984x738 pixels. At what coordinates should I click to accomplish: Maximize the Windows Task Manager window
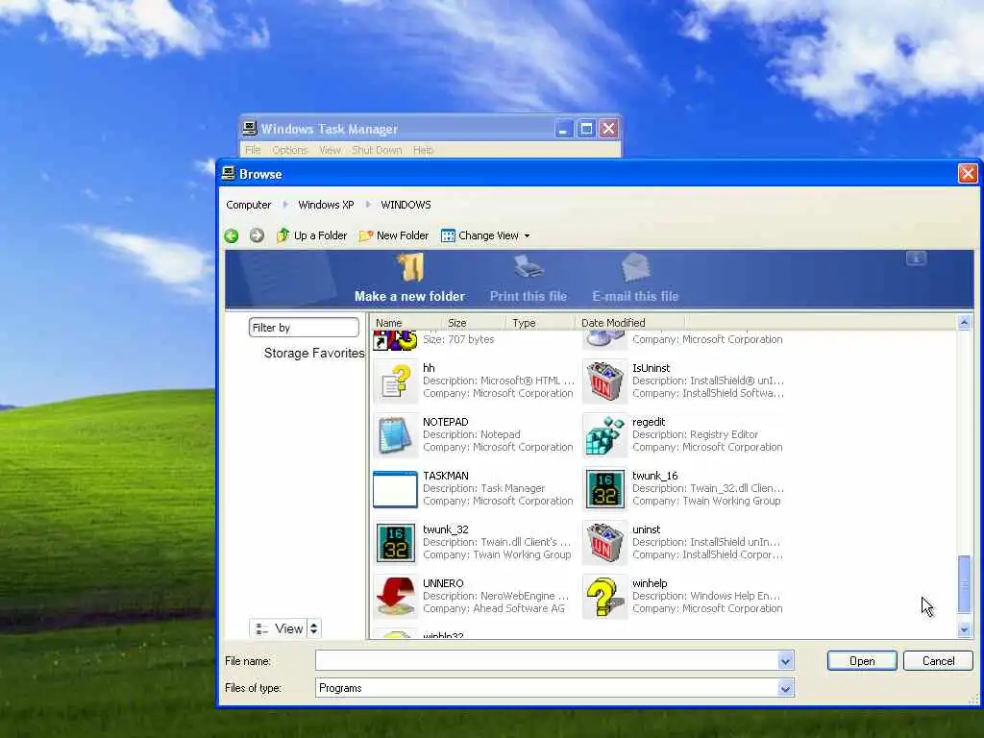(586, 130)
